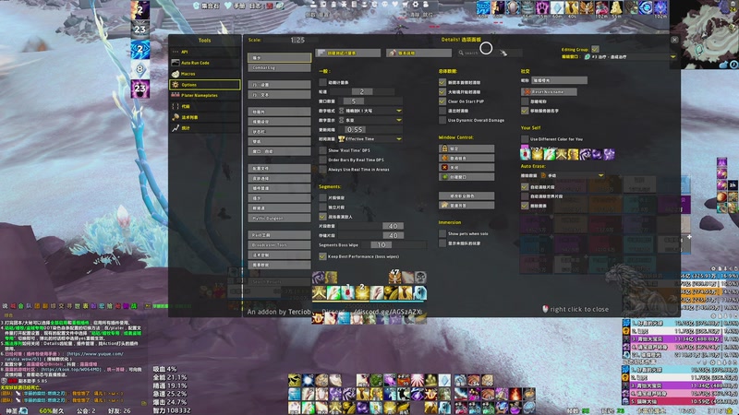Open the editing window #3 dropdown
This screenshot has height=415, width=739.
[630, 56]
